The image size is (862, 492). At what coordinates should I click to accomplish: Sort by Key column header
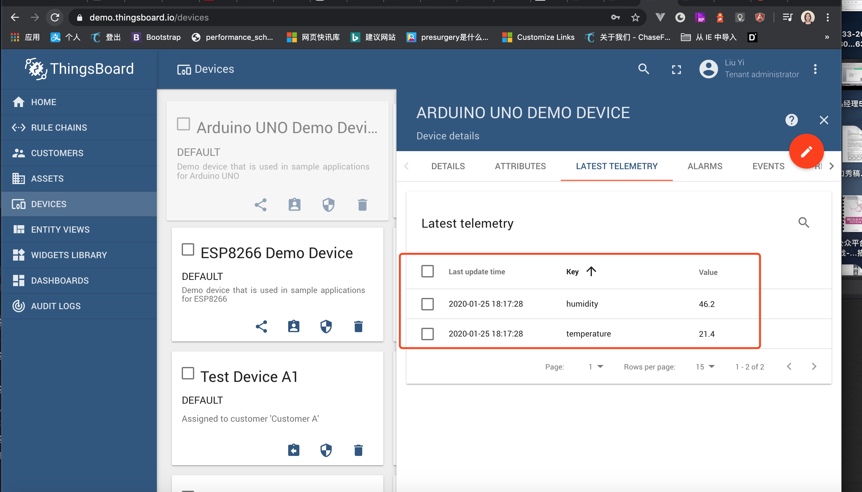tap(572, 272)
